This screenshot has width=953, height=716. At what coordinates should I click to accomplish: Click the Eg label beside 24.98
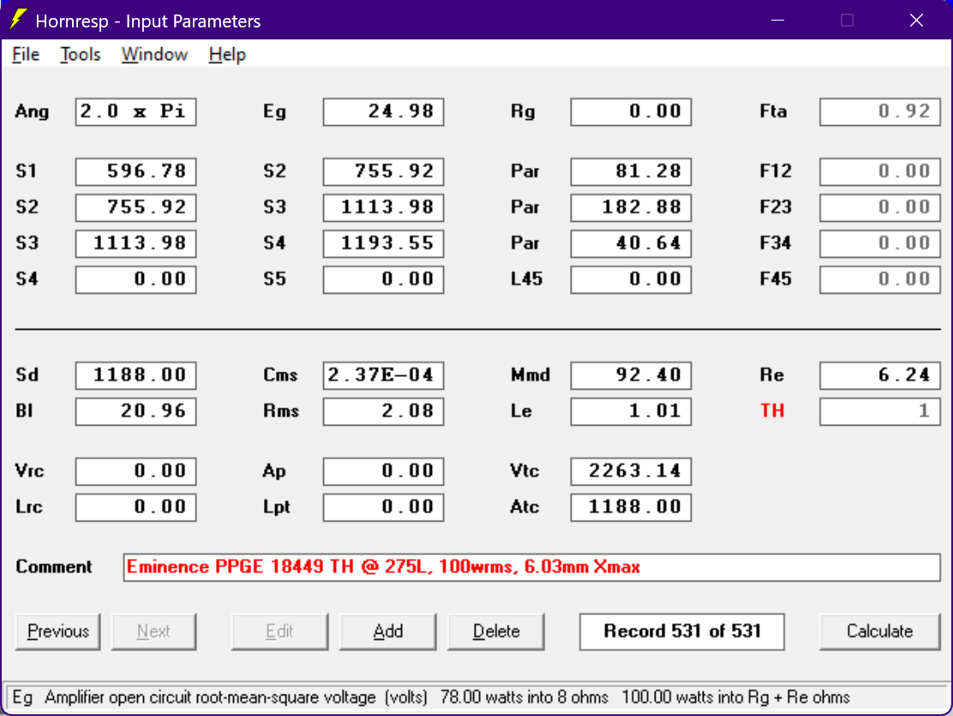274,111
